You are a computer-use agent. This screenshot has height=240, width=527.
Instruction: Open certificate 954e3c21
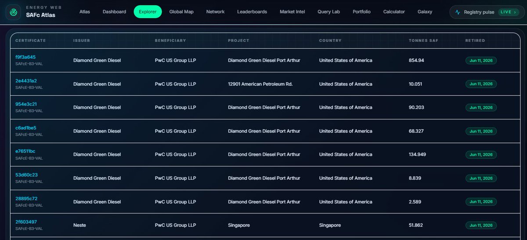26,104
